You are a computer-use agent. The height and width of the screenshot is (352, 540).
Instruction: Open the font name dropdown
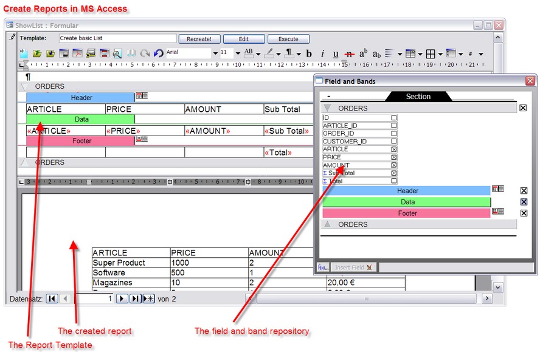click(x=215, y=53)
